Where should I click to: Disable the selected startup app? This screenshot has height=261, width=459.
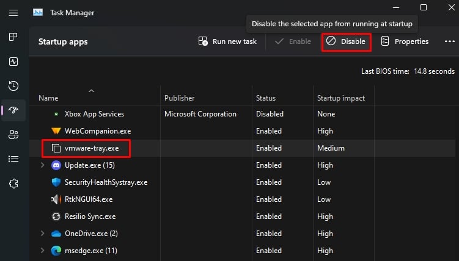point(346,41)
